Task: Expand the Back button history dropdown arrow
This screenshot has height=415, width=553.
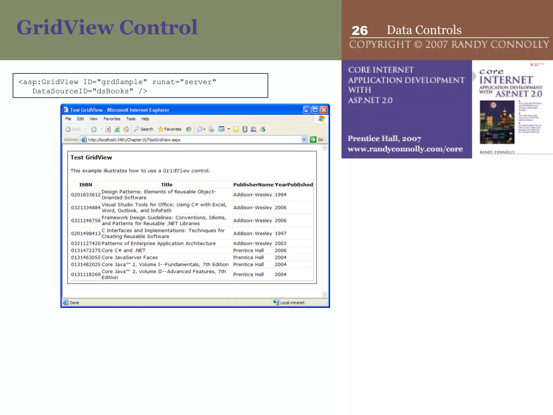Action: (x=85, y=129)
